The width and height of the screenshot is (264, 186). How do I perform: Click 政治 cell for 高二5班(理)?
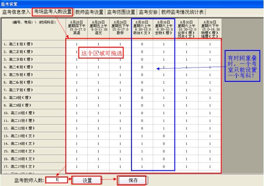point(142,75)
